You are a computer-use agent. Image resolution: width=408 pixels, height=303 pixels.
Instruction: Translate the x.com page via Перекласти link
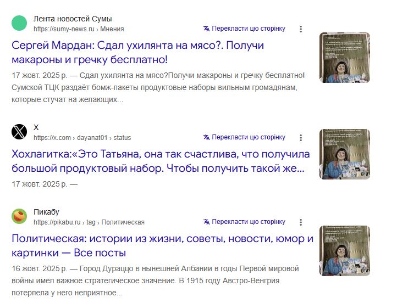pyautogui.click(x=249, y=137)
